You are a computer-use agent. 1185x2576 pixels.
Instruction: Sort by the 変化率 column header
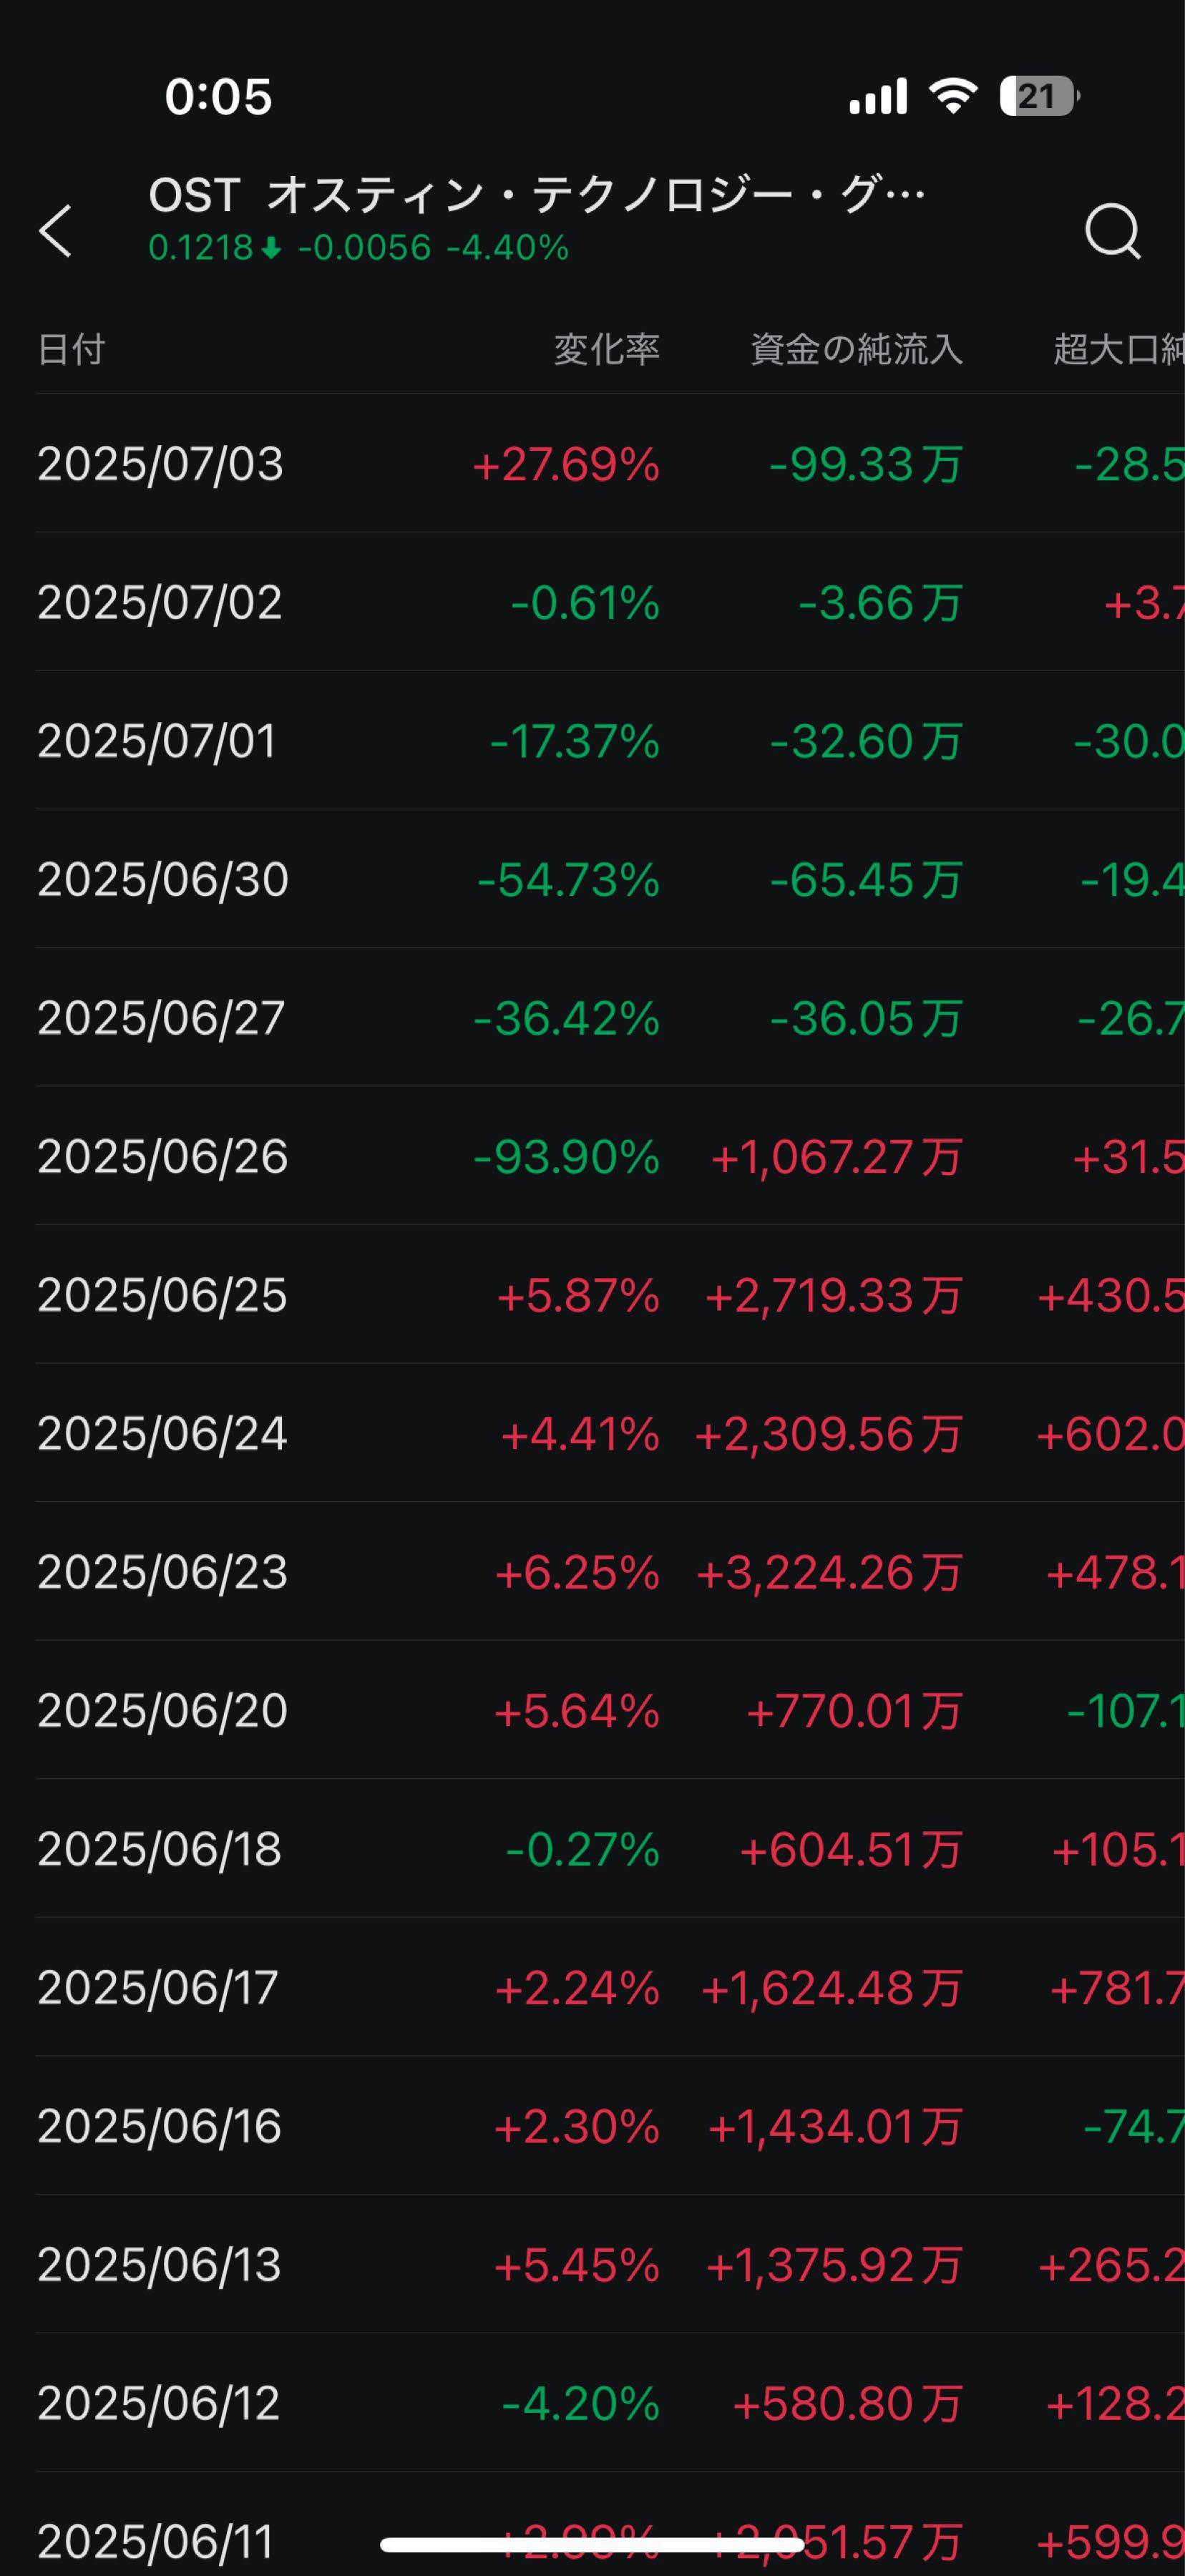pyautogui.click(x=606, y=349)
